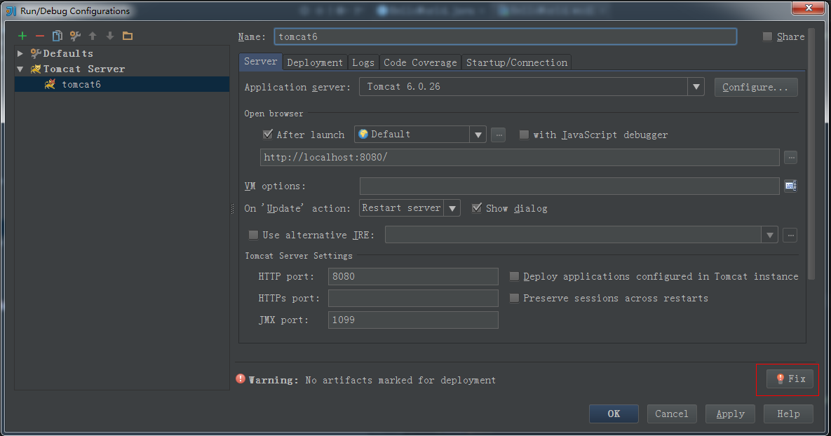831x436 pixels.
Task: Click the Cancel button
Action: (672, 414)
